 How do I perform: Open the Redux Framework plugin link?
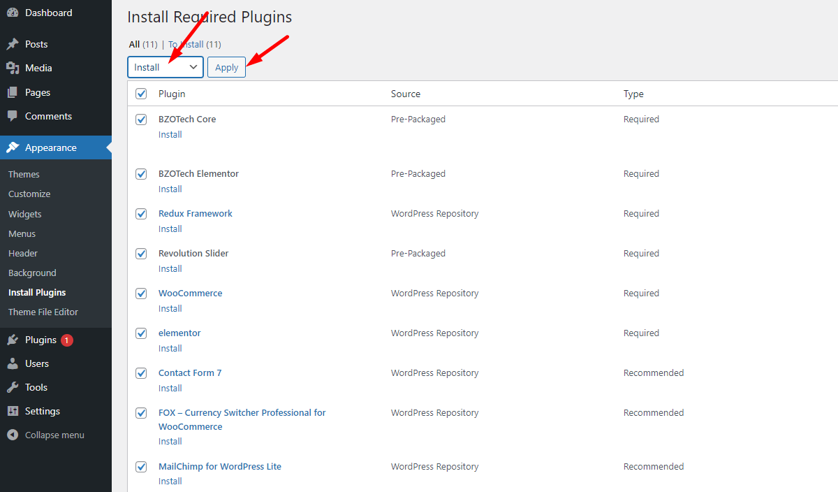pyautogui.click(x=196, y=213)
